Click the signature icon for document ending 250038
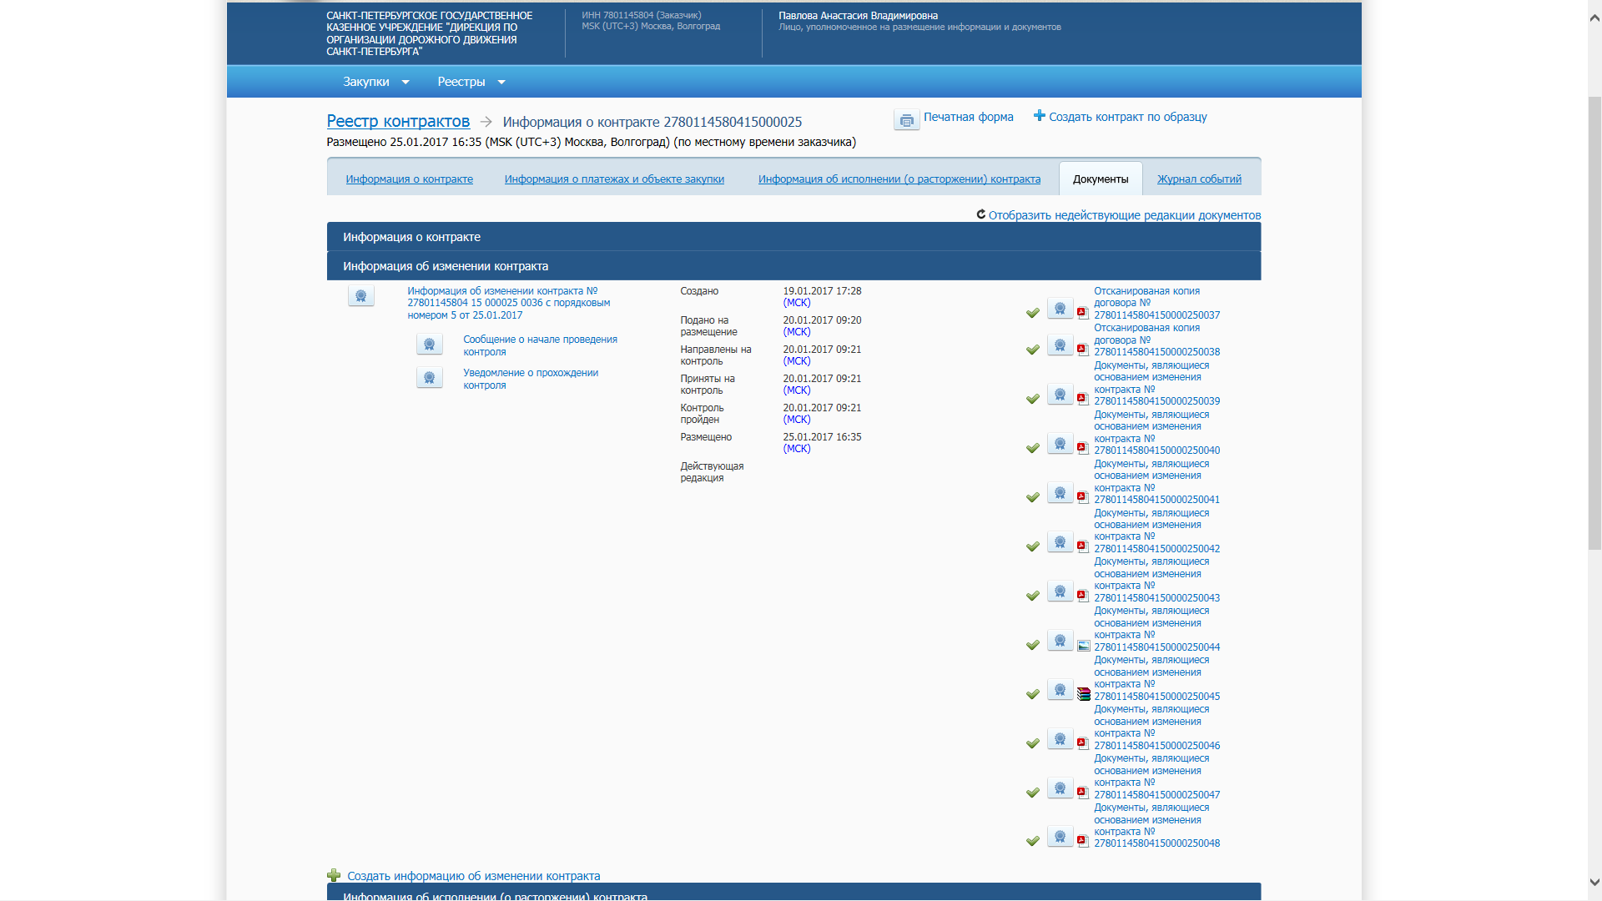 point(1060,345)
